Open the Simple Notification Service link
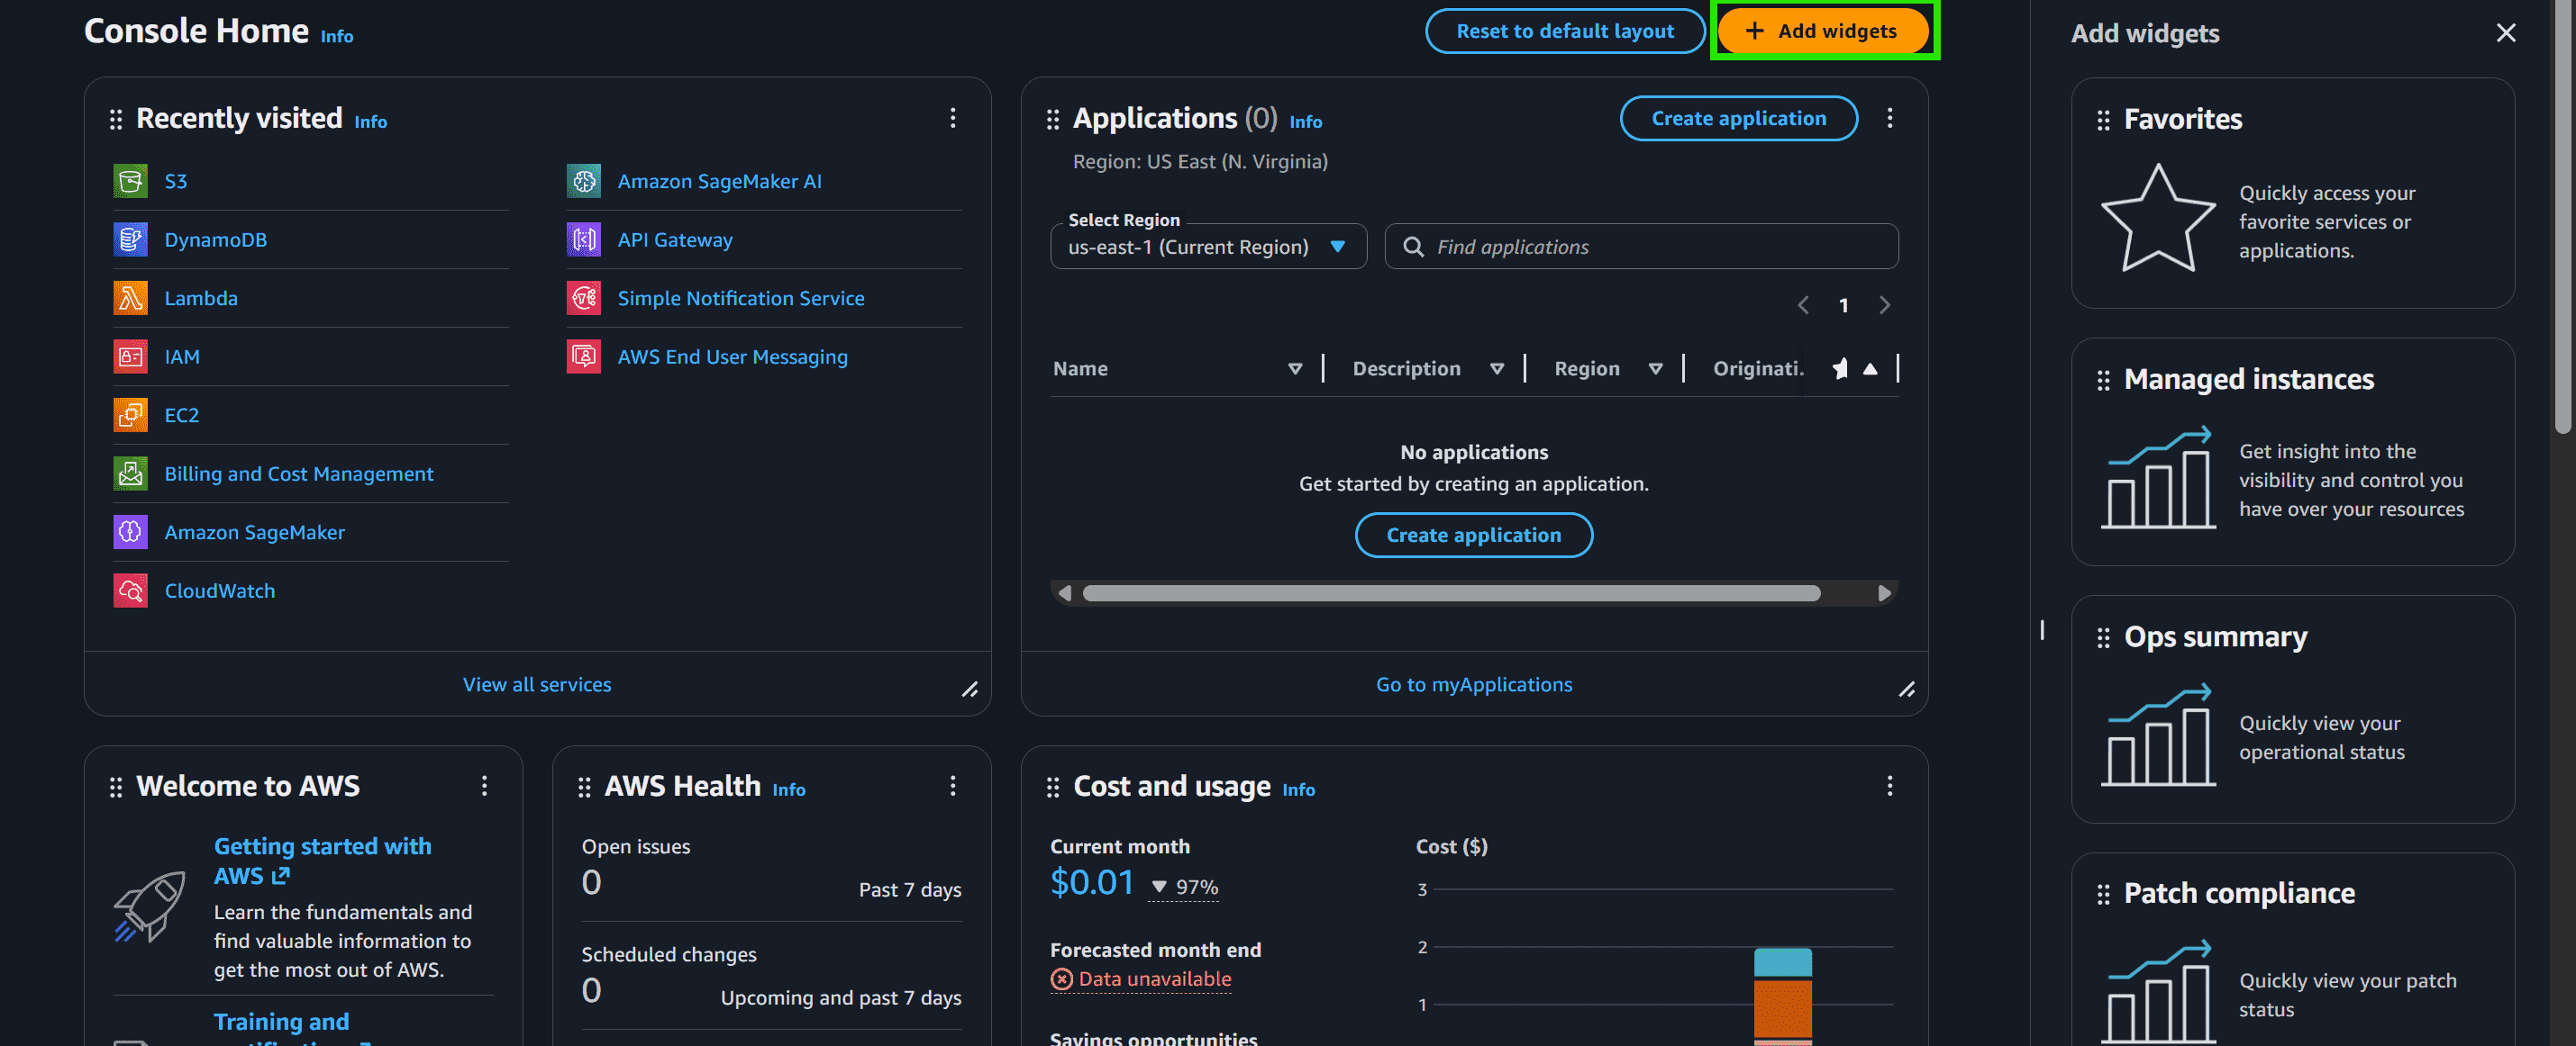Viewport: 2576px width, 1046px height. pos(741,298)
